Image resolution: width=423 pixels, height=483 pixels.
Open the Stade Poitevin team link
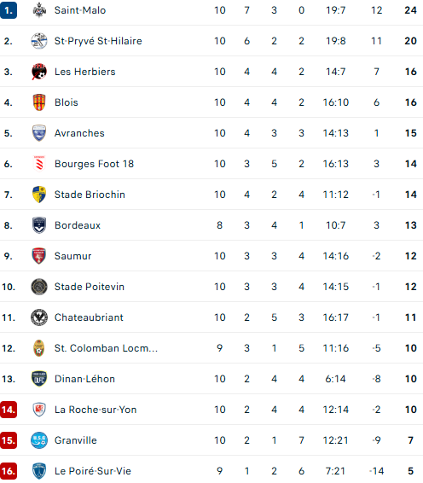90,287
